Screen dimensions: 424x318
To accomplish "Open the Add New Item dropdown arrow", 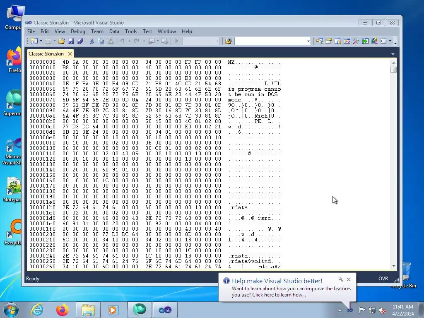I will [x=55, y=41].
